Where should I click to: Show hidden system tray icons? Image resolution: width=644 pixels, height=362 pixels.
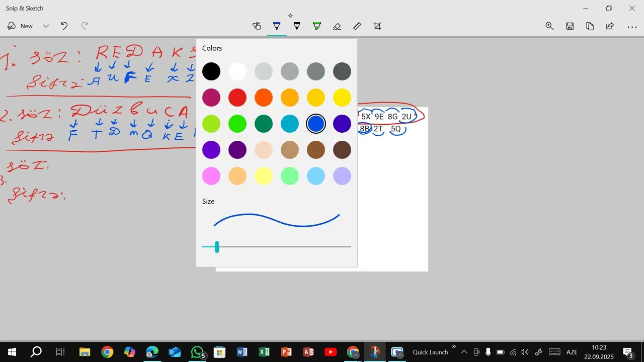pyautogui.click(x=464, y=352)
